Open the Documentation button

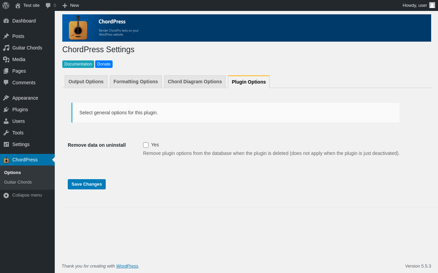tap(78, 64)
